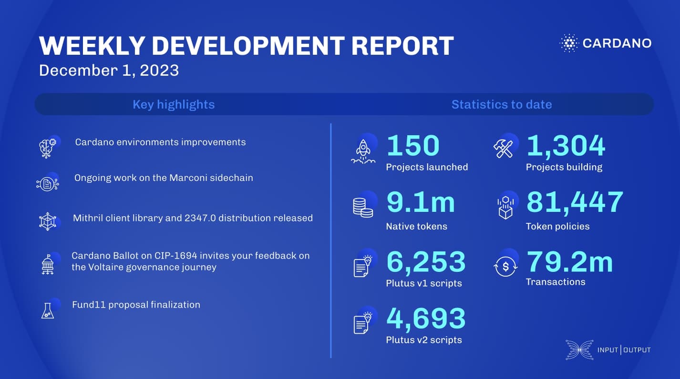Click Mithril client library release text
680x379 pixels.
pos(193,218)
